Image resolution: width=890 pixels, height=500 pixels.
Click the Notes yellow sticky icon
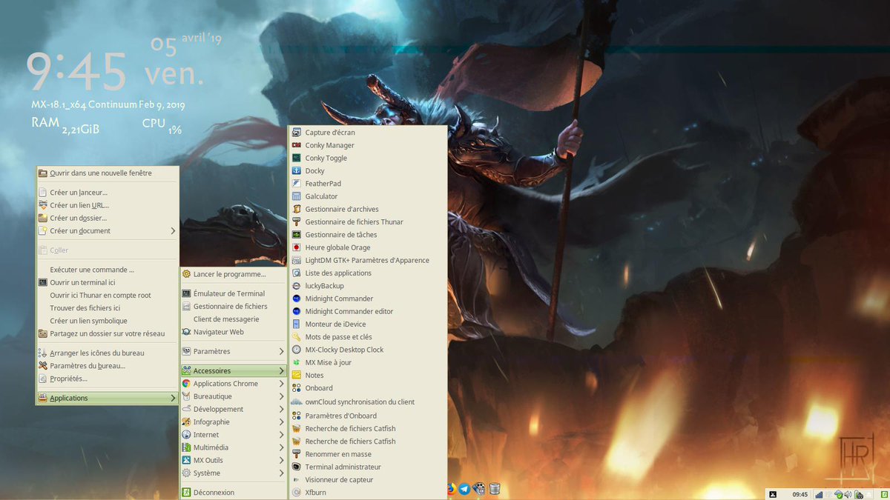tap(297, 375)
